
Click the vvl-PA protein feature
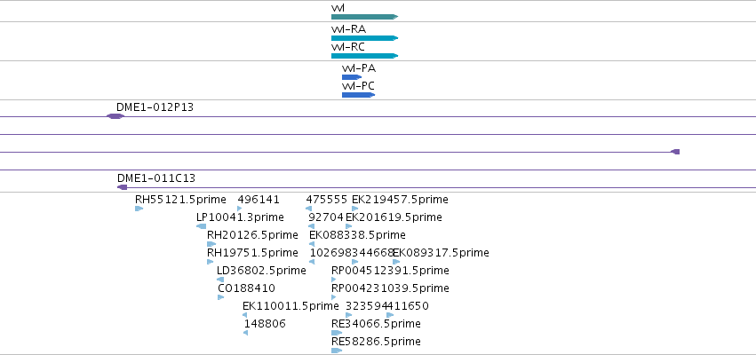coord(352,77)
